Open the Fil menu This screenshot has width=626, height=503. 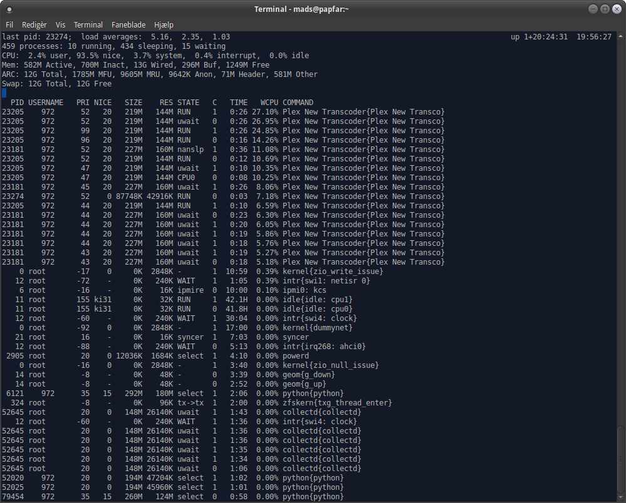(x=9, y=24)
